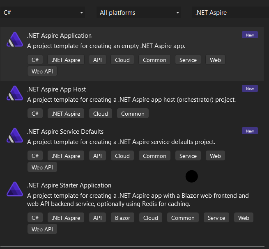Select the .NET Aspire Service Defaults title
The image size is (269, 249).
tap(65, 132)
